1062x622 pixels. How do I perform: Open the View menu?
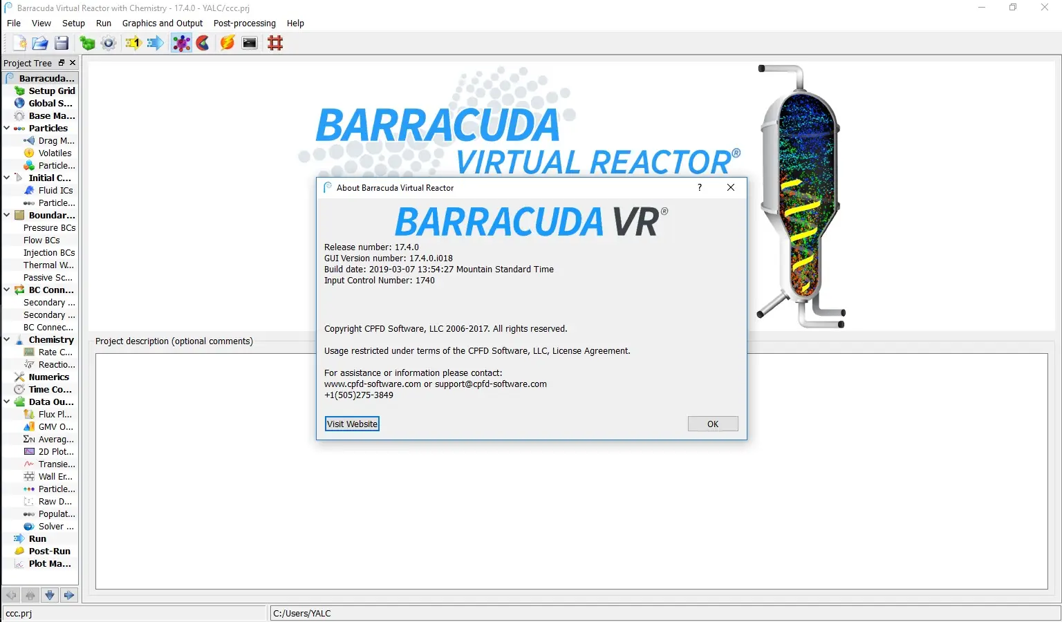pos(41,23)
